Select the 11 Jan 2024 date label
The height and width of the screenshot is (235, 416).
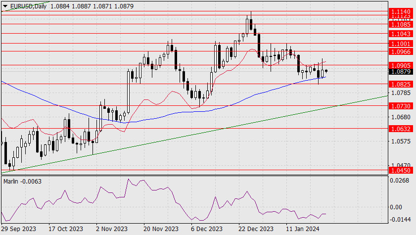pos(303,229)
